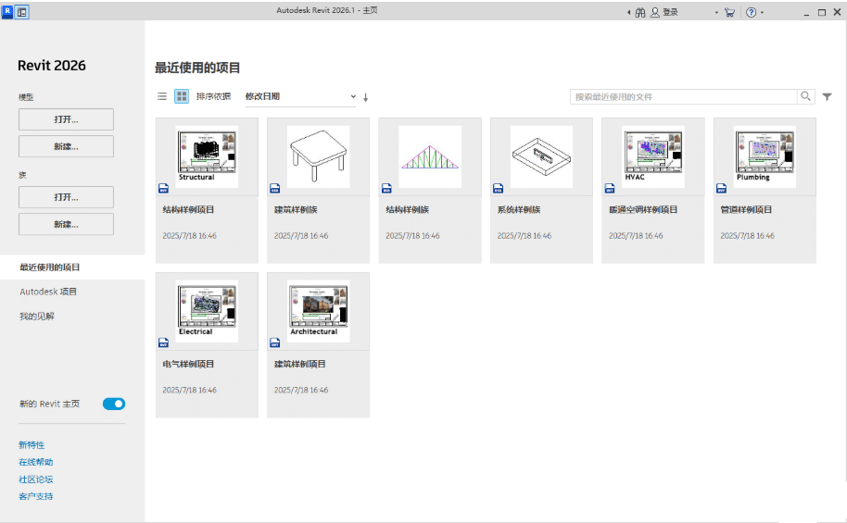
Task: Open the 在线帮助 link
Action: pyautogui.click(x=36, y=462)
